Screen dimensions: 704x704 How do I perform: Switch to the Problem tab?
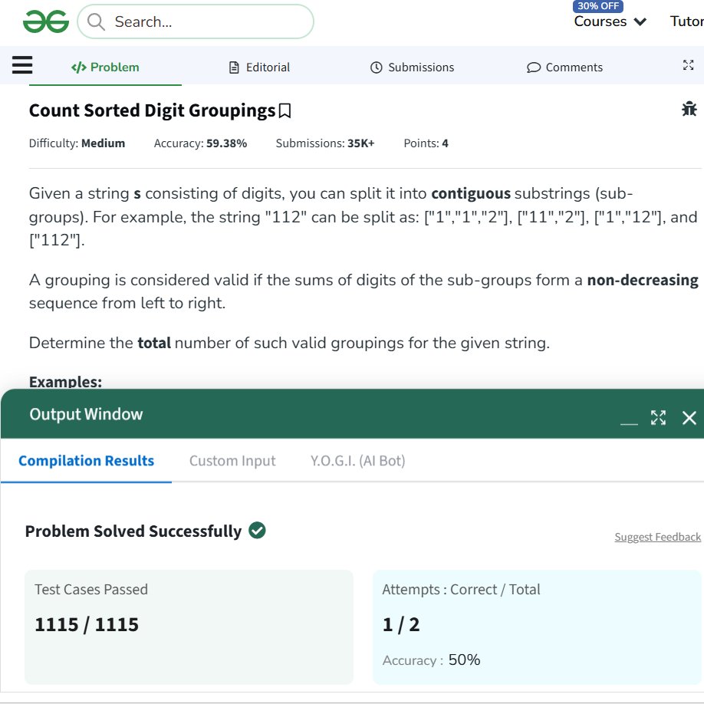click(106, 67)
